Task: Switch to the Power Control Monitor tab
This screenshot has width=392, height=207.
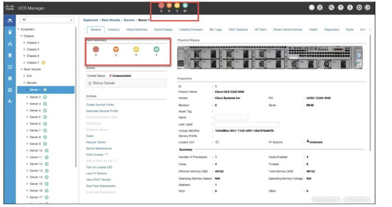Action: pos(288,29)
